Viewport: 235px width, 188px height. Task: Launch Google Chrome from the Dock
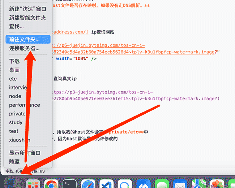tap(51, 184)
